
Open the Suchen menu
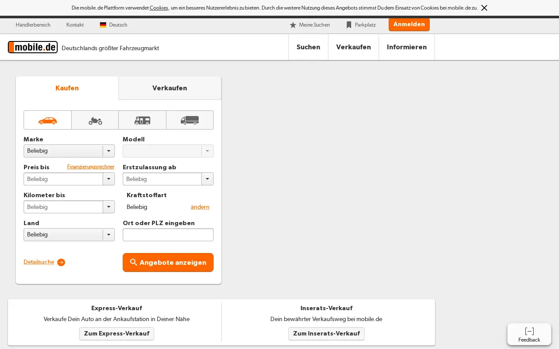click(308, 47)
